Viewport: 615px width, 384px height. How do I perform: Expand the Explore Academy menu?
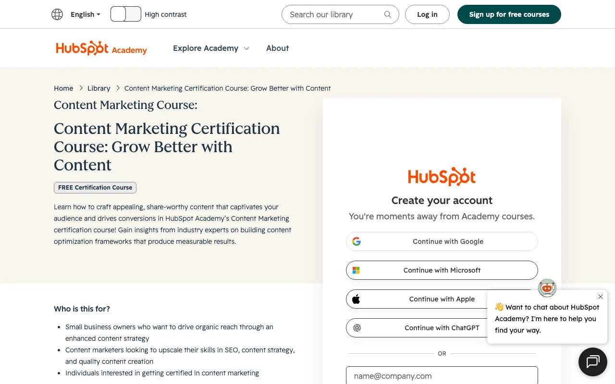(211, 48)
